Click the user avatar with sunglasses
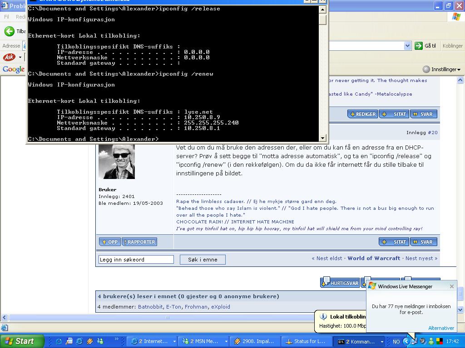The width and height of the screenshot is (465, 348). 117,162
